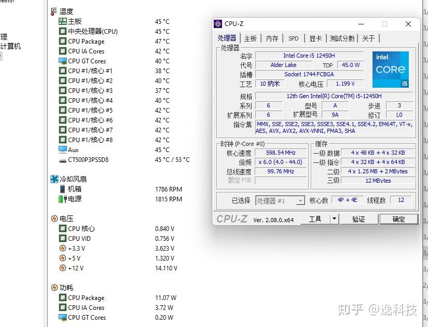
Task: Click the 总线速度 value 99.76 MHz
Action: tap(281, 171)
